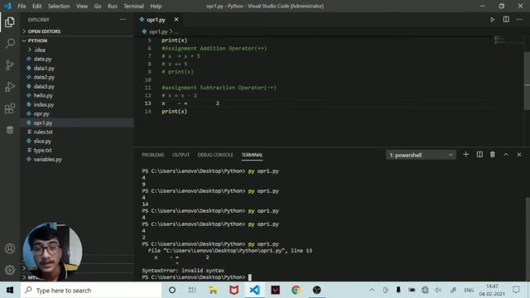This screenshot has height=298, width=530.
Task: Open Task View on the taskbar
Action: click(192, 290)
